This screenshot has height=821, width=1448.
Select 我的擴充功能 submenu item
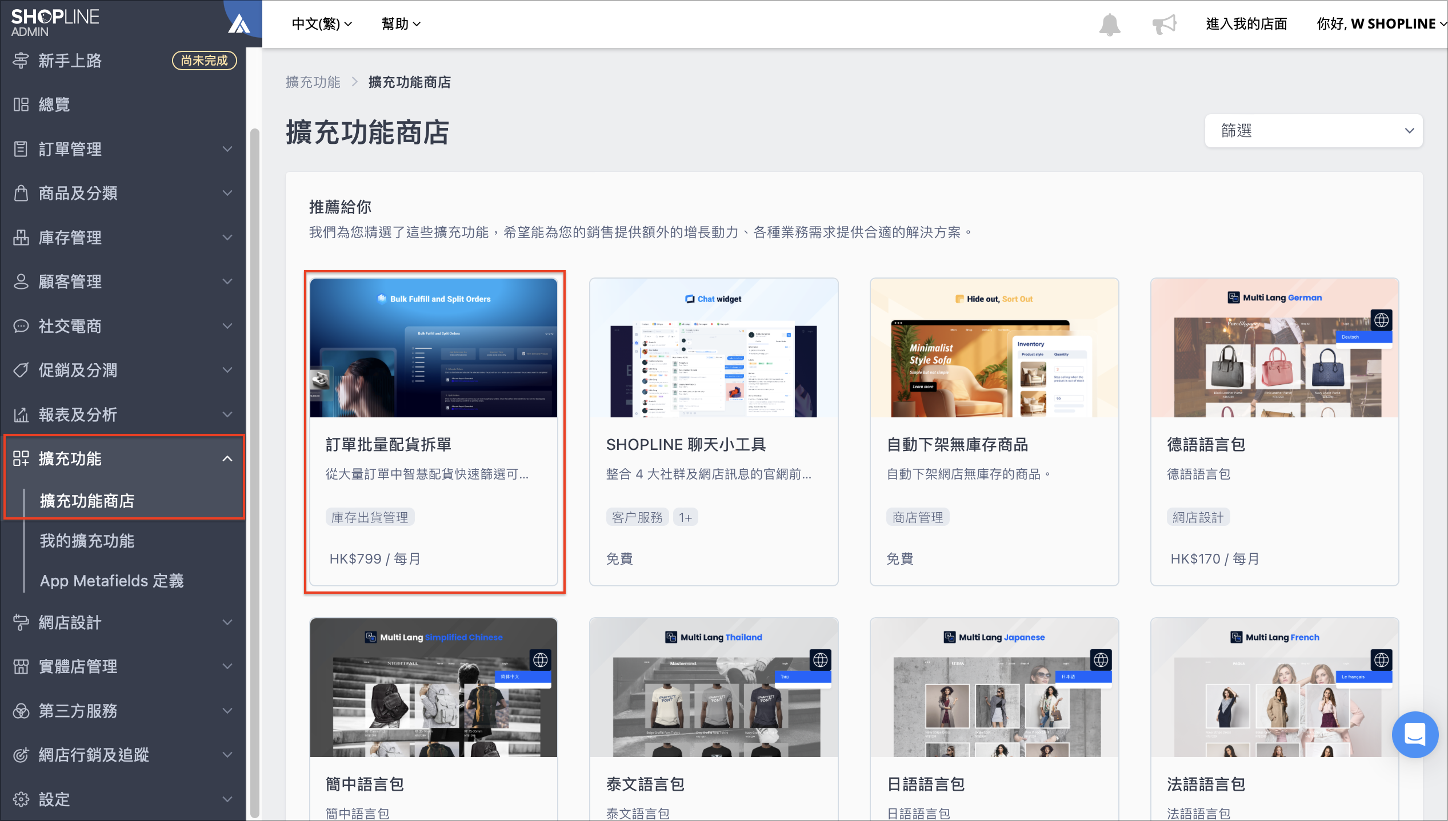click(x=87, y=541)
